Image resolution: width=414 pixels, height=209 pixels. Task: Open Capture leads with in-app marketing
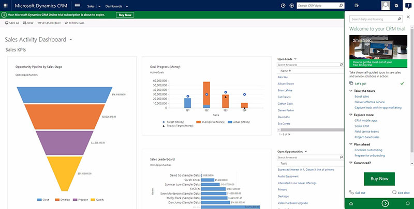pyautogui.click(x=378, y=108)
